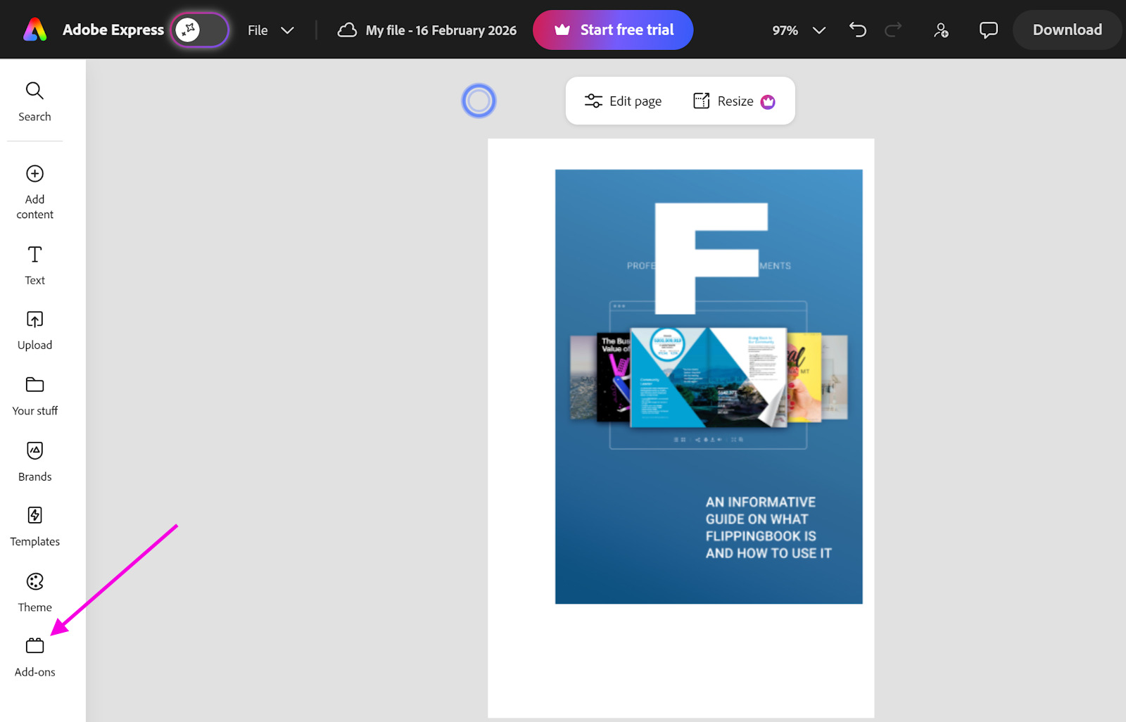Click the Redo arrow
The height and width of the screenshot is (722, 1126).
coord(893,30)
